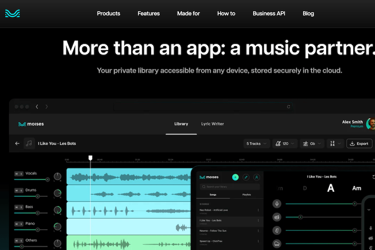Click the Drums volume slider handle
The width and height of the screenshot is (375, 250).
[x=37, y=196]
